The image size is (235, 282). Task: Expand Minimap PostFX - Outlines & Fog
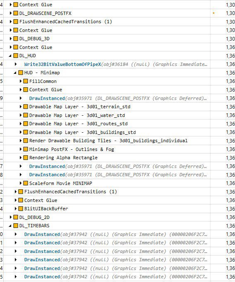point(21,149)
